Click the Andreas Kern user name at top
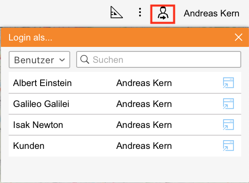Screen dimensions: 249x183 211,13
